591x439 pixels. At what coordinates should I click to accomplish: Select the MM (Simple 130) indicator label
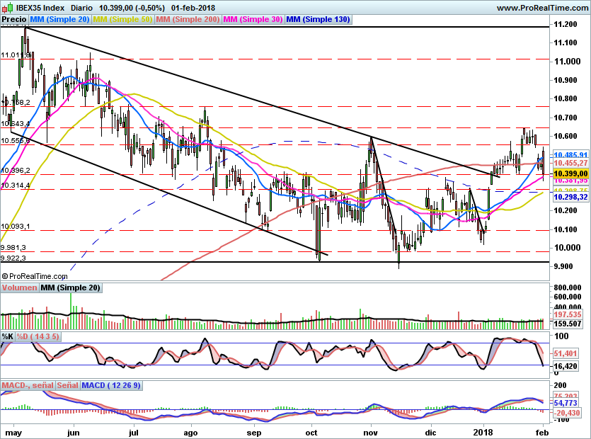click(x=318, y=20)
